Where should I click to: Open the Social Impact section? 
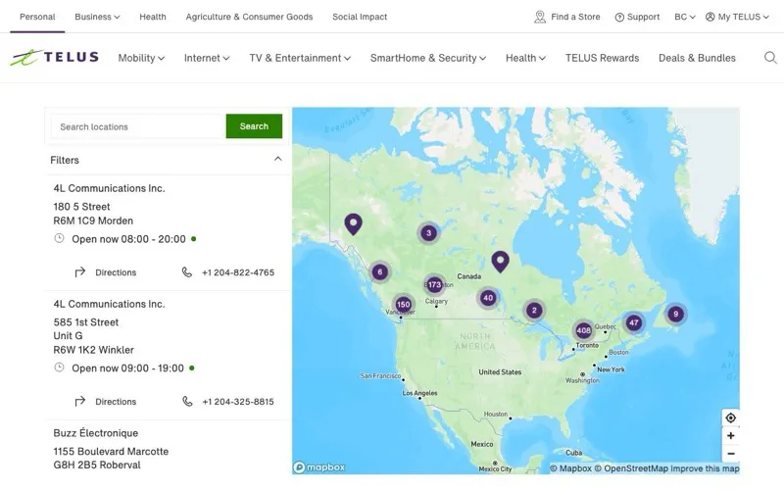[x=360, y=17]
